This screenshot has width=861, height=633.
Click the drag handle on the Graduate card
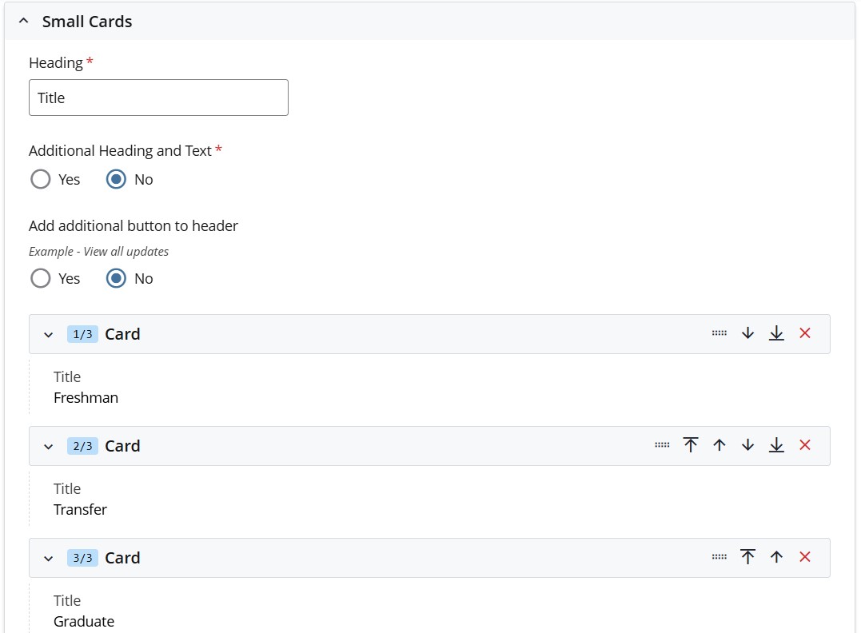click(719, 557)
